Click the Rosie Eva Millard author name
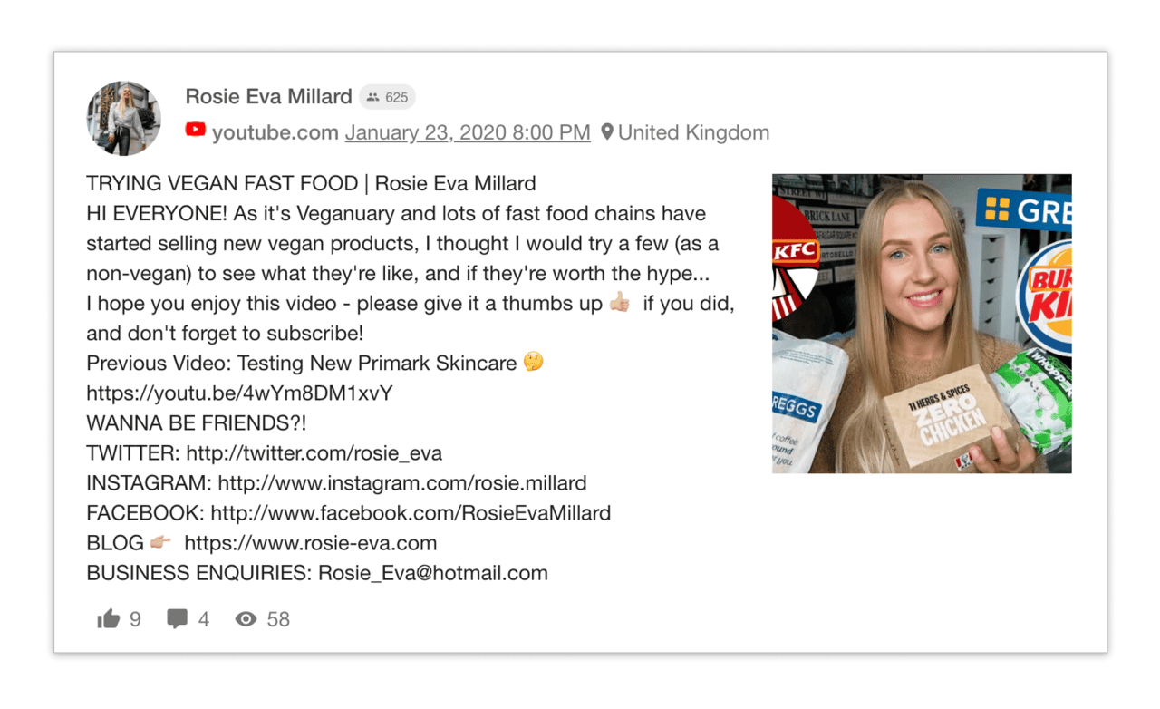Viewport: 1160px width, 709px height. pos(268,97)
